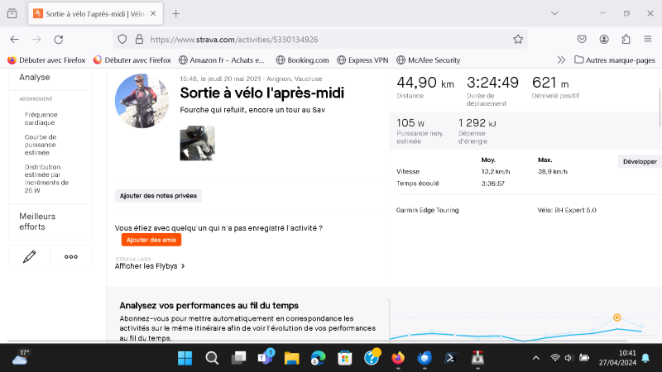Open the three-dots more actions menu
The image size is (662, 372).
click(71, 256)
